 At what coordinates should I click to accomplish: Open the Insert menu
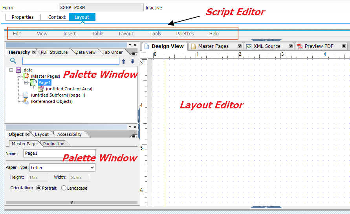(x=70, y=33)
